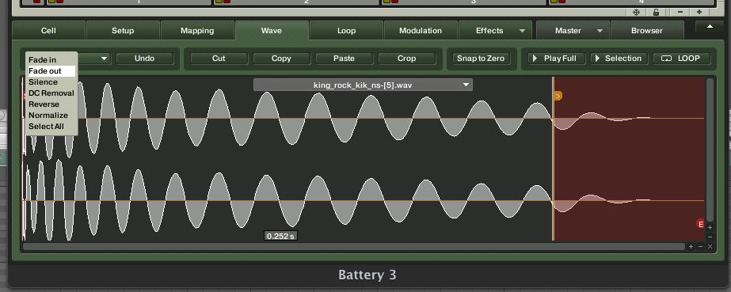Zoom out horizontally with the bottom minus
731x292 pixels.
tap(700, 246)
